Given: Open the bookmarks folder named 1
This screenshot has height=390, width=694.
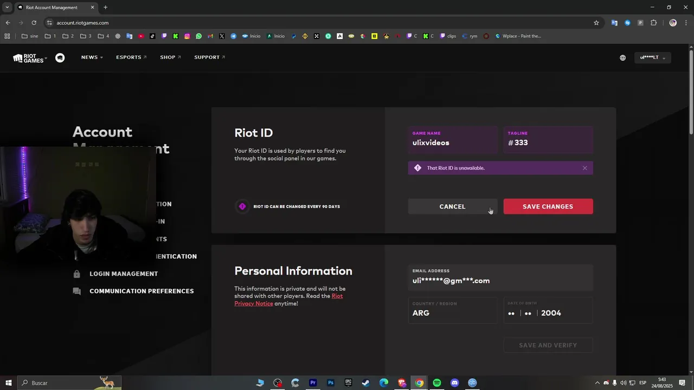Looking at the screenshot, I should 50,36.
